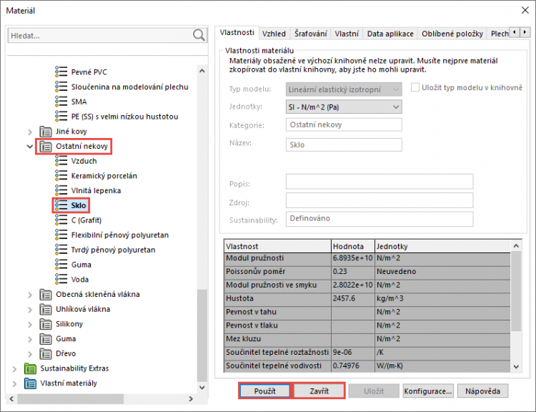
Task: Click the Sustainability Extras library icon
Action: pos(30,368)
